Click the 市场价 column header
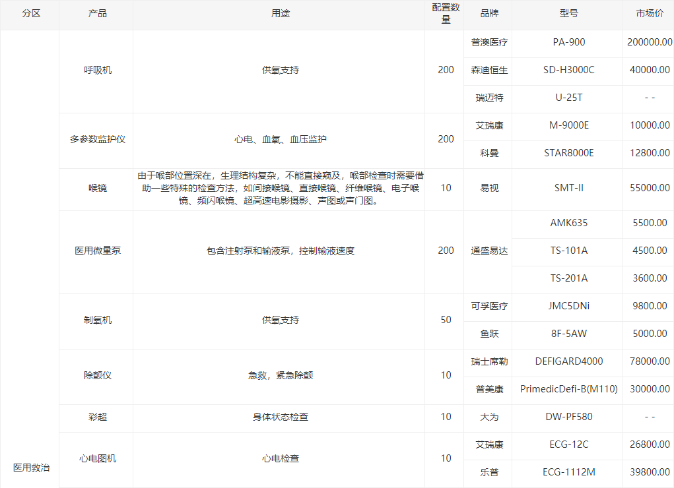 click(x=650, y=14)
